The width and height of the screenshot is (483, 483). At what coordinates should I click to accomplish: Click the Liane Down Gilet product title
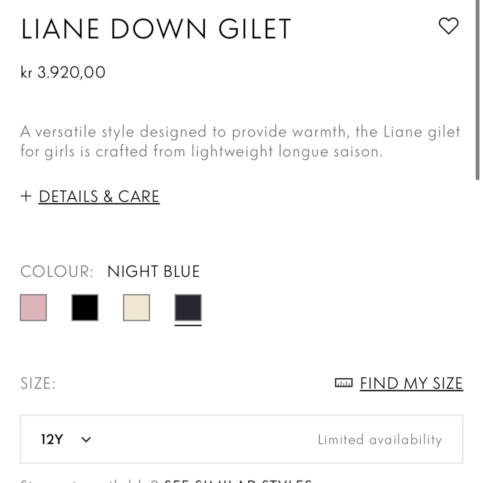(156, 29)
